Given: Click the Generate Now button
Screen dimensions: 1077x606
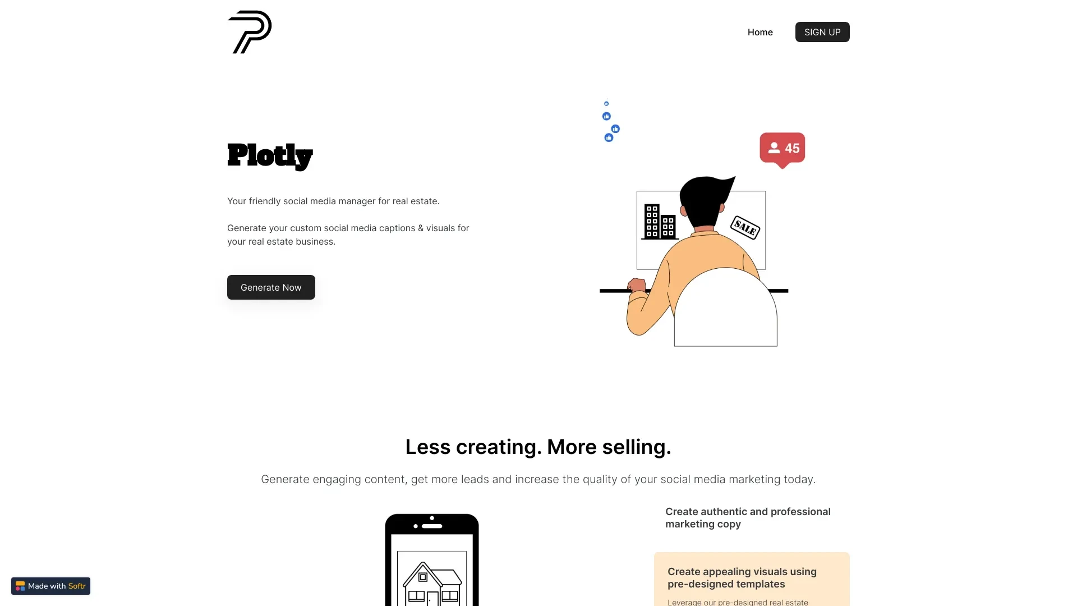Looking at the screenshot, I should click(271, 287).
